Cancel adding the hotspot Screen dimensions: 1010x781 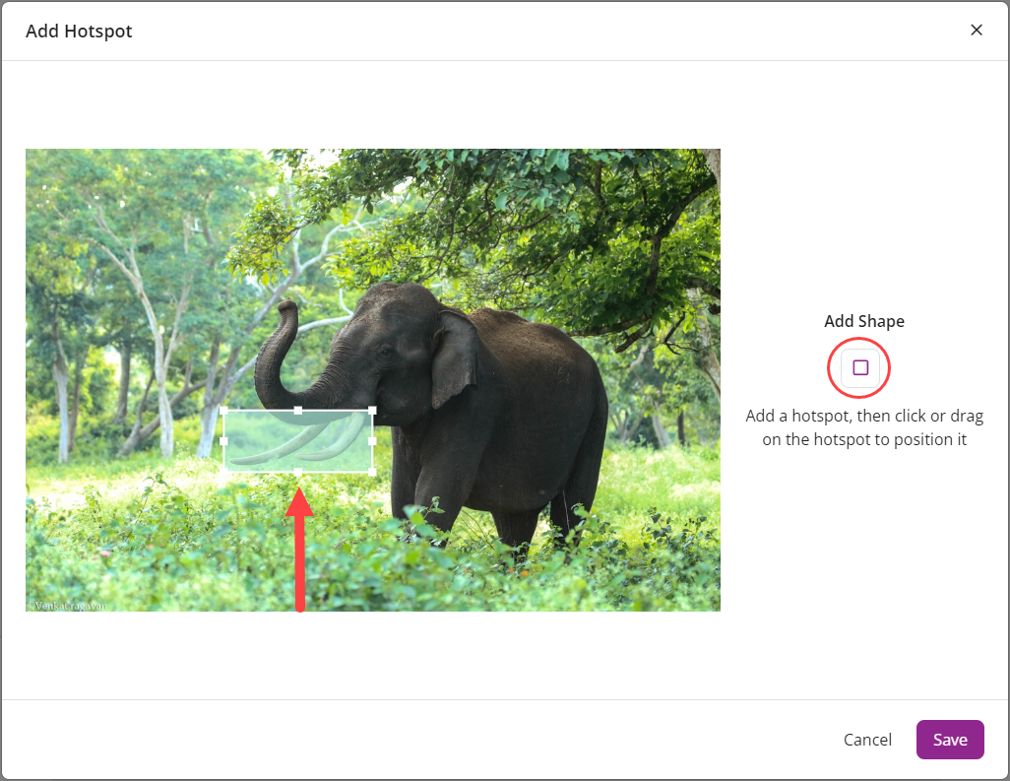[866, 739]
